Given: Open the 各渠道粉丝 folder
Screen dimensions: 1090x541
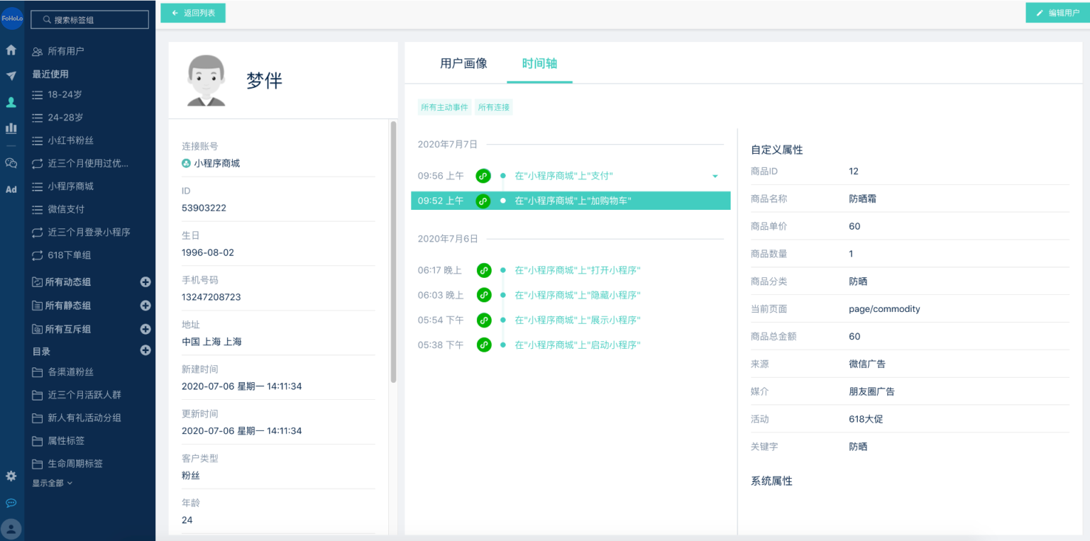Looking at the screenshot, I should pos(70,372).
